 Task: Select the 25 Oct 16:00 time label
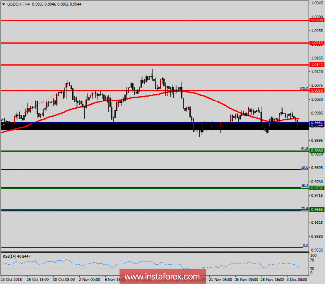coord(38,280)
